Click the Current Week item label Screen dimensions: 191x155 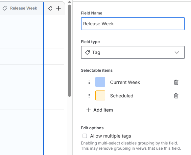(x=125, y=82)
